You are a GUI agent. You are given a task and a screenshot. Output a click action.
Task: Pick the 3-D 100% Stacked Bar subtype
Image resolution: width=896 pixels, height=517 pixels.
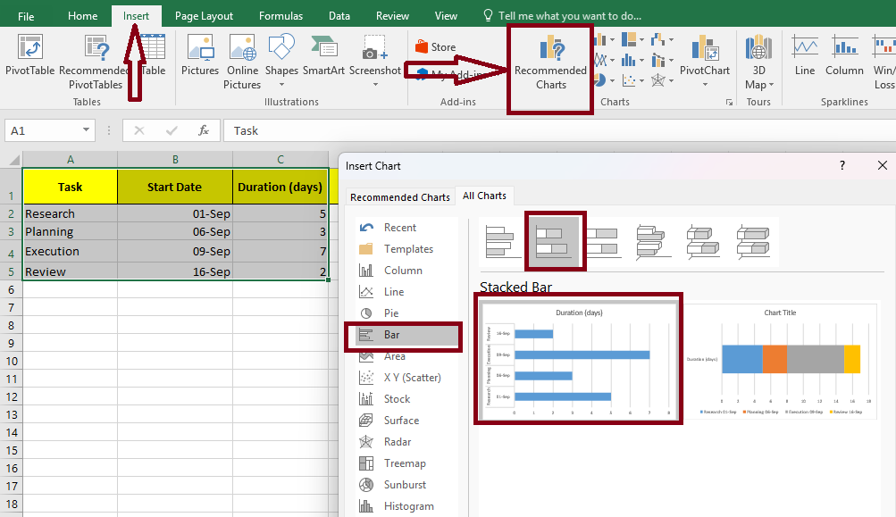pos(753,241)
